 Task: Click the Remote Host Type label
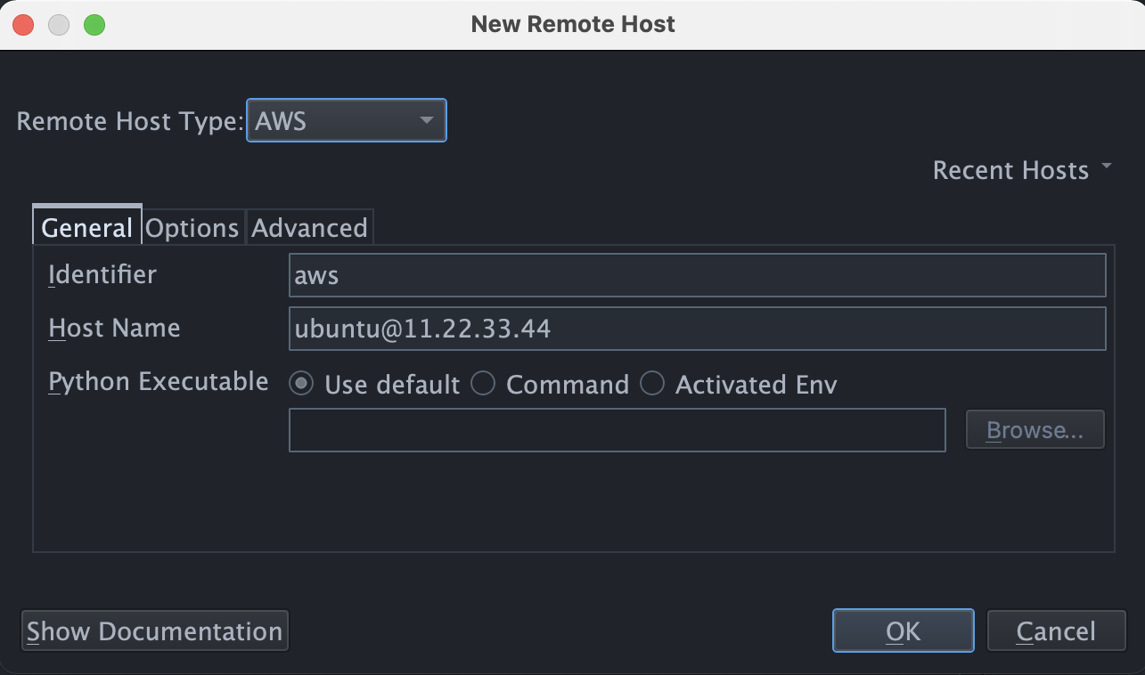[x=130, y=121]
